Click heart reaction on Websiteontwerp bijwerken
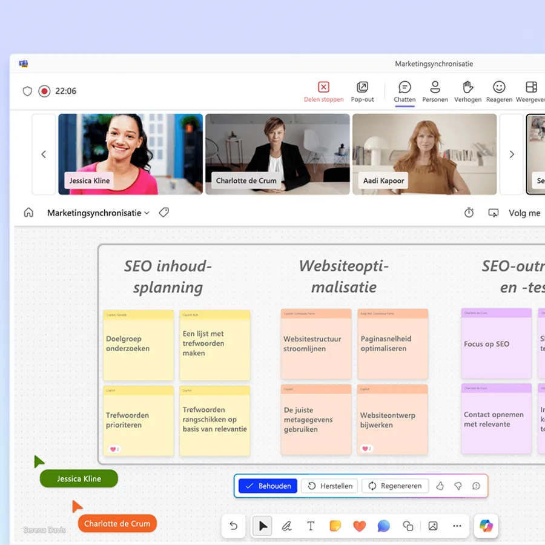Image resolution: width=545 pixels, height=545 pixels. click(x=367, y=449)
